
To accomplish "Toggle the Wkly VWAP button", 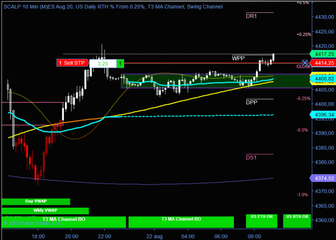I will point(45,210).
